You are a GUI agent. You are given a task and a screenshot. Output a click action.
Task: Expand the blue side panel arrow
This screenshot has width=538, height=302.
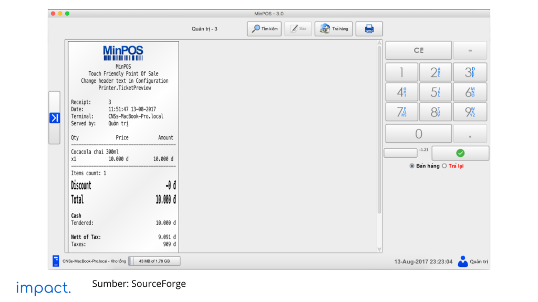[x=54, y=118]
